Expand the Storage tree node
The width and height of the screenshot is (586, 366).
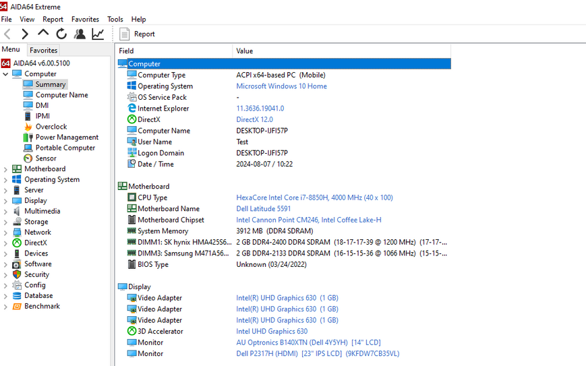(x=5, y=222)
